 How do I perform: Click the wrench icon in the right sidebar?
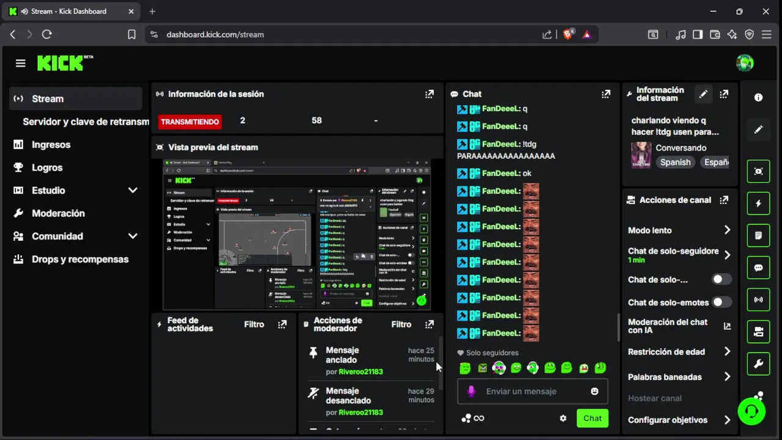(x=758, y=364)
